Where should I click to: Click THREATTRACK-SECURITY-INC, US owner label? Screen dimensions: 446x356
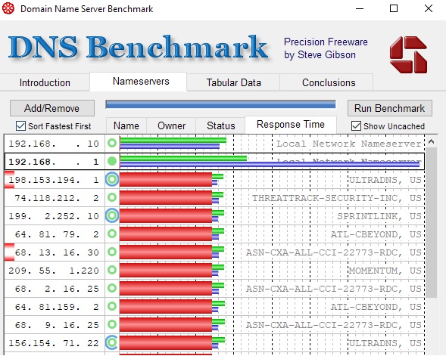pos(337,198)
